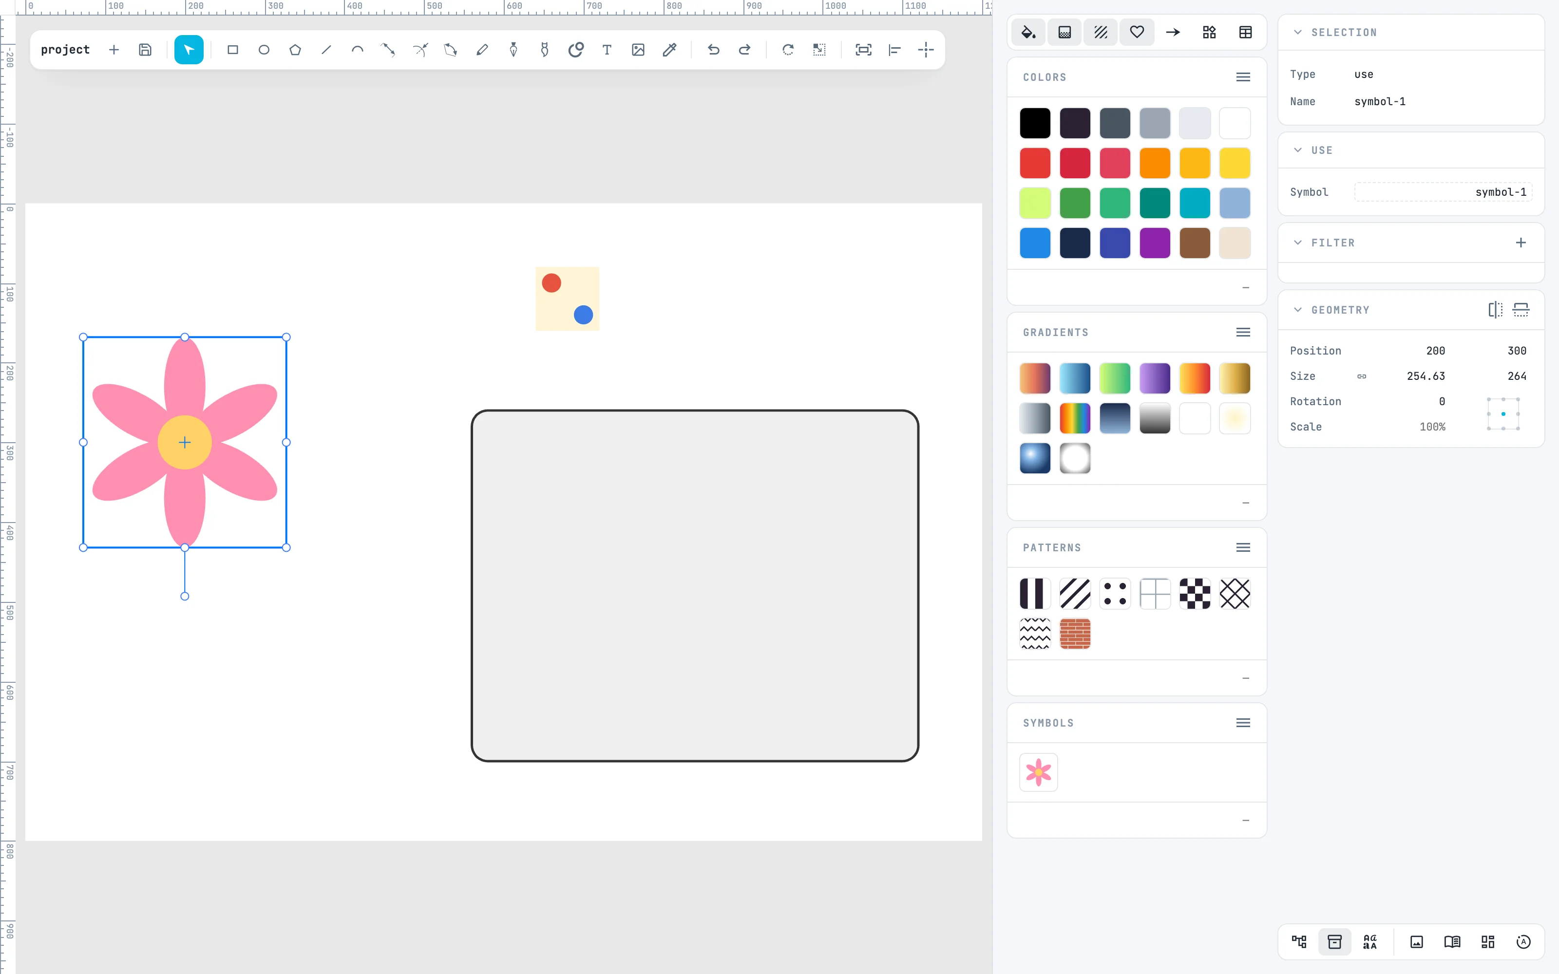
Task: Open the GRADIENTS panel menu
Action: pyautogui.click(x=1243, y=333)
